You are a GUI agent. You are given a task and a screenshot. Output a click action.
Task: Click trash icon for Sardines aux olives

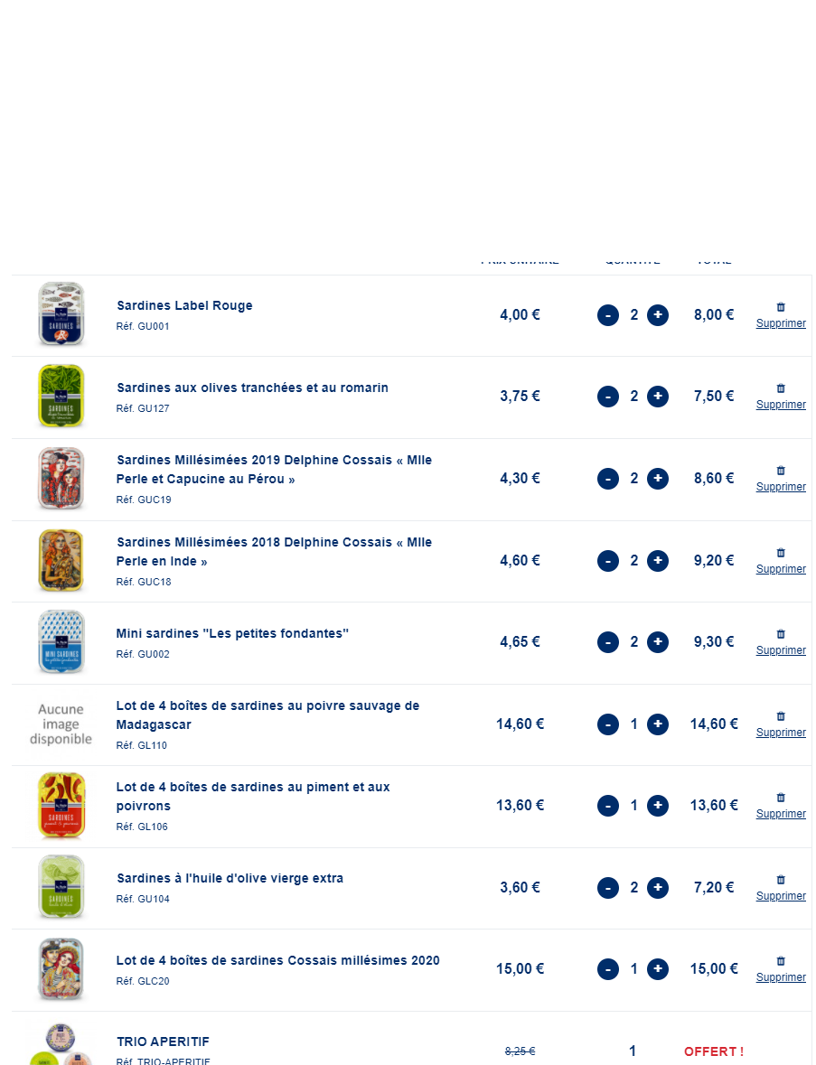[781, 388]
